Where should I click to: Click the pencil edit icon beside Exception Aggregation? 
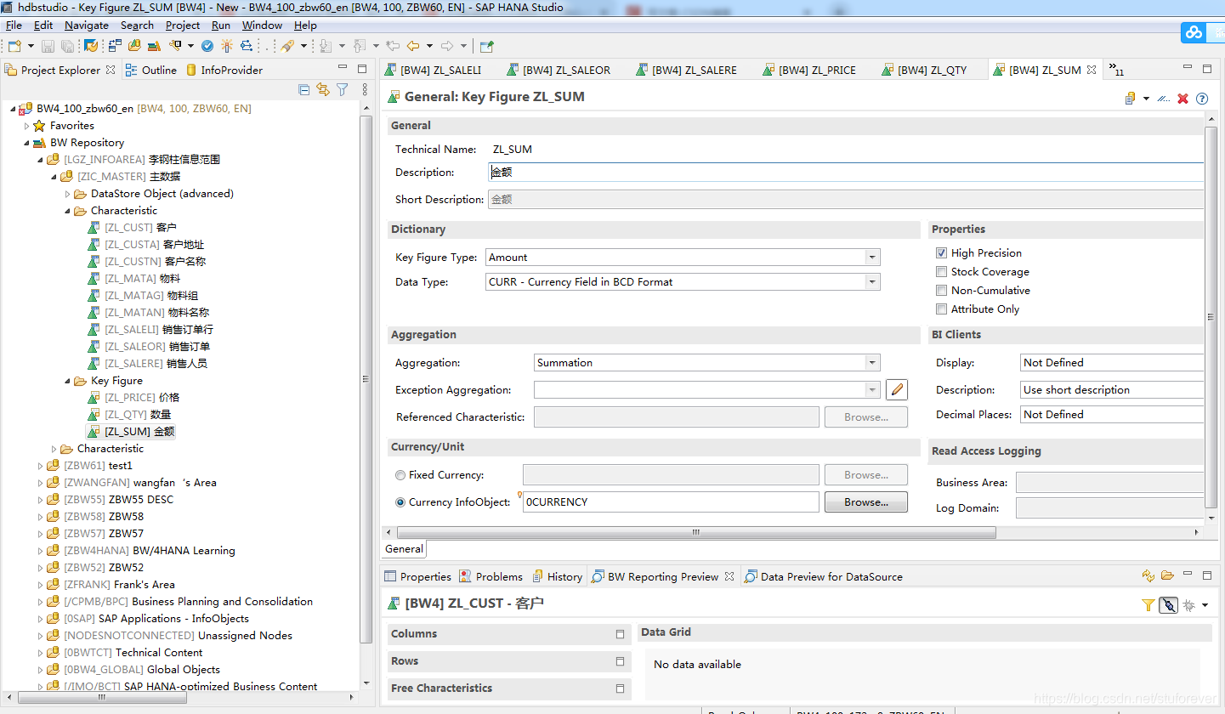click(x=897, y=390)
